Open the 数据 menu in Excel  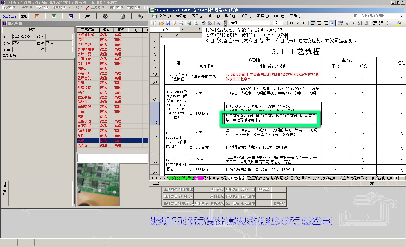pos(263,16)
